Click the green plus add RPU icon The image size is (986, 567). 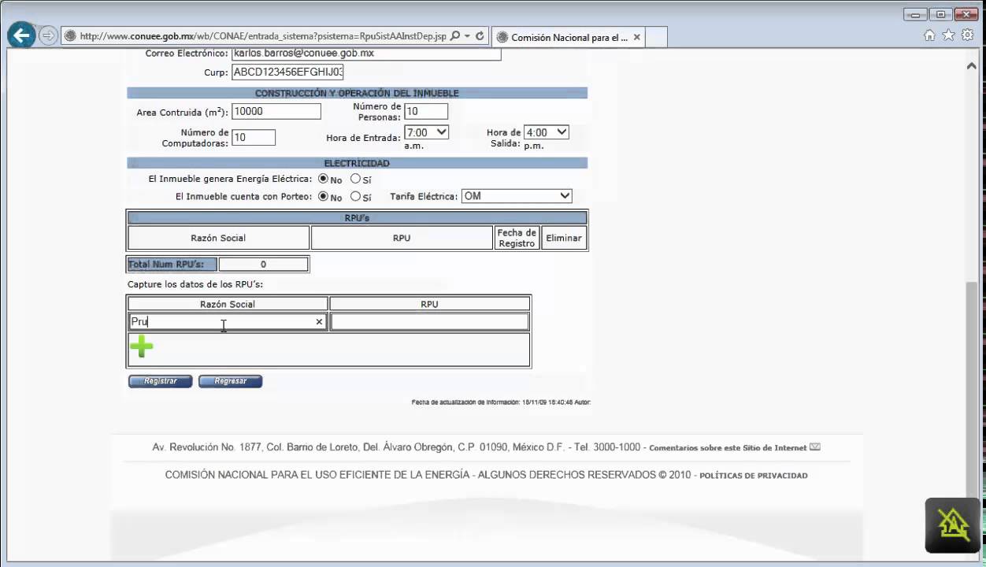[142, 346]
